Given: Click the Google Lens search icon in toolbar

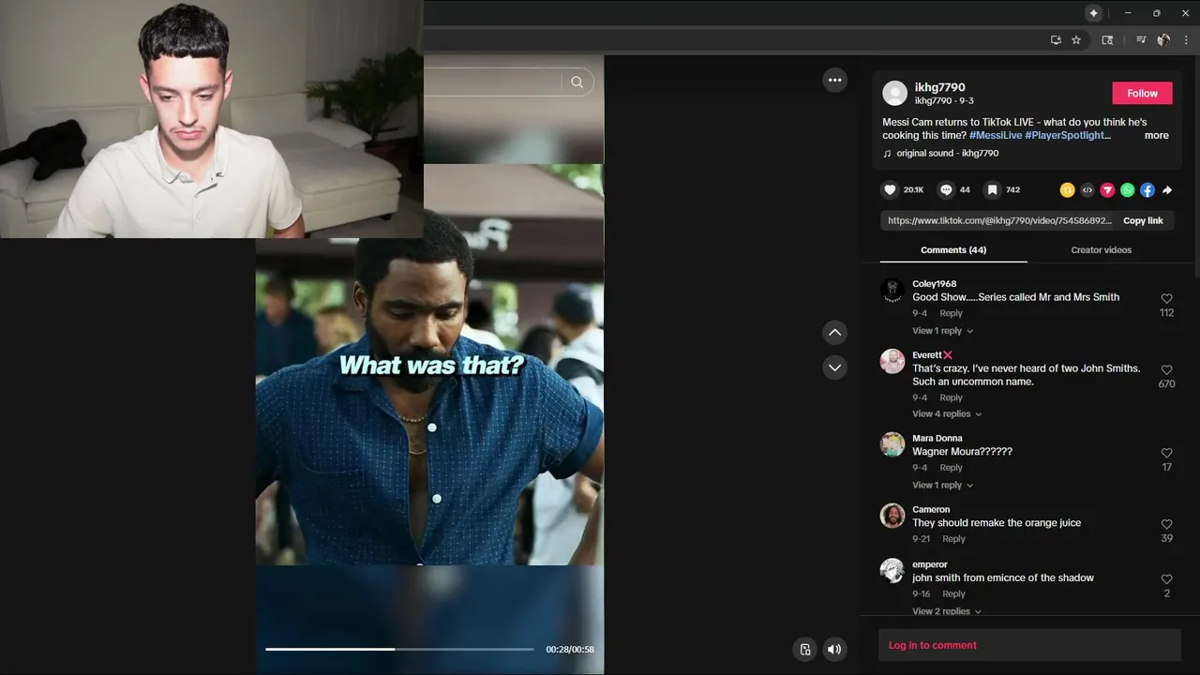Looking at the screenshot, I should [1107, 40].
